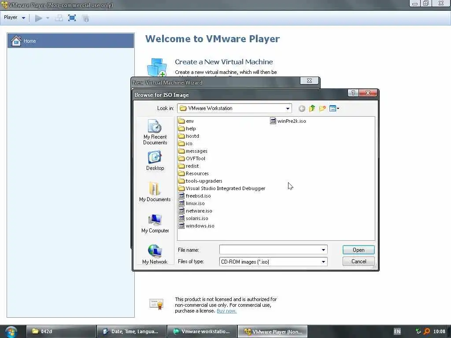
Task: Click the orange search tray icon
Action: [x=427, y=331]
